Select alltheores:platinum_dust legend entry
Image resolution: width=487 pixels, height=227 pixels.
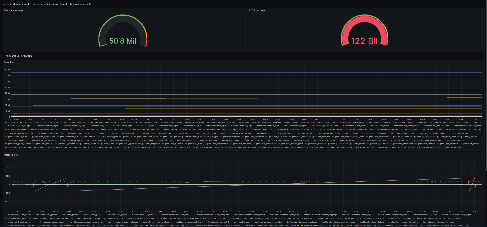point(268,126)
